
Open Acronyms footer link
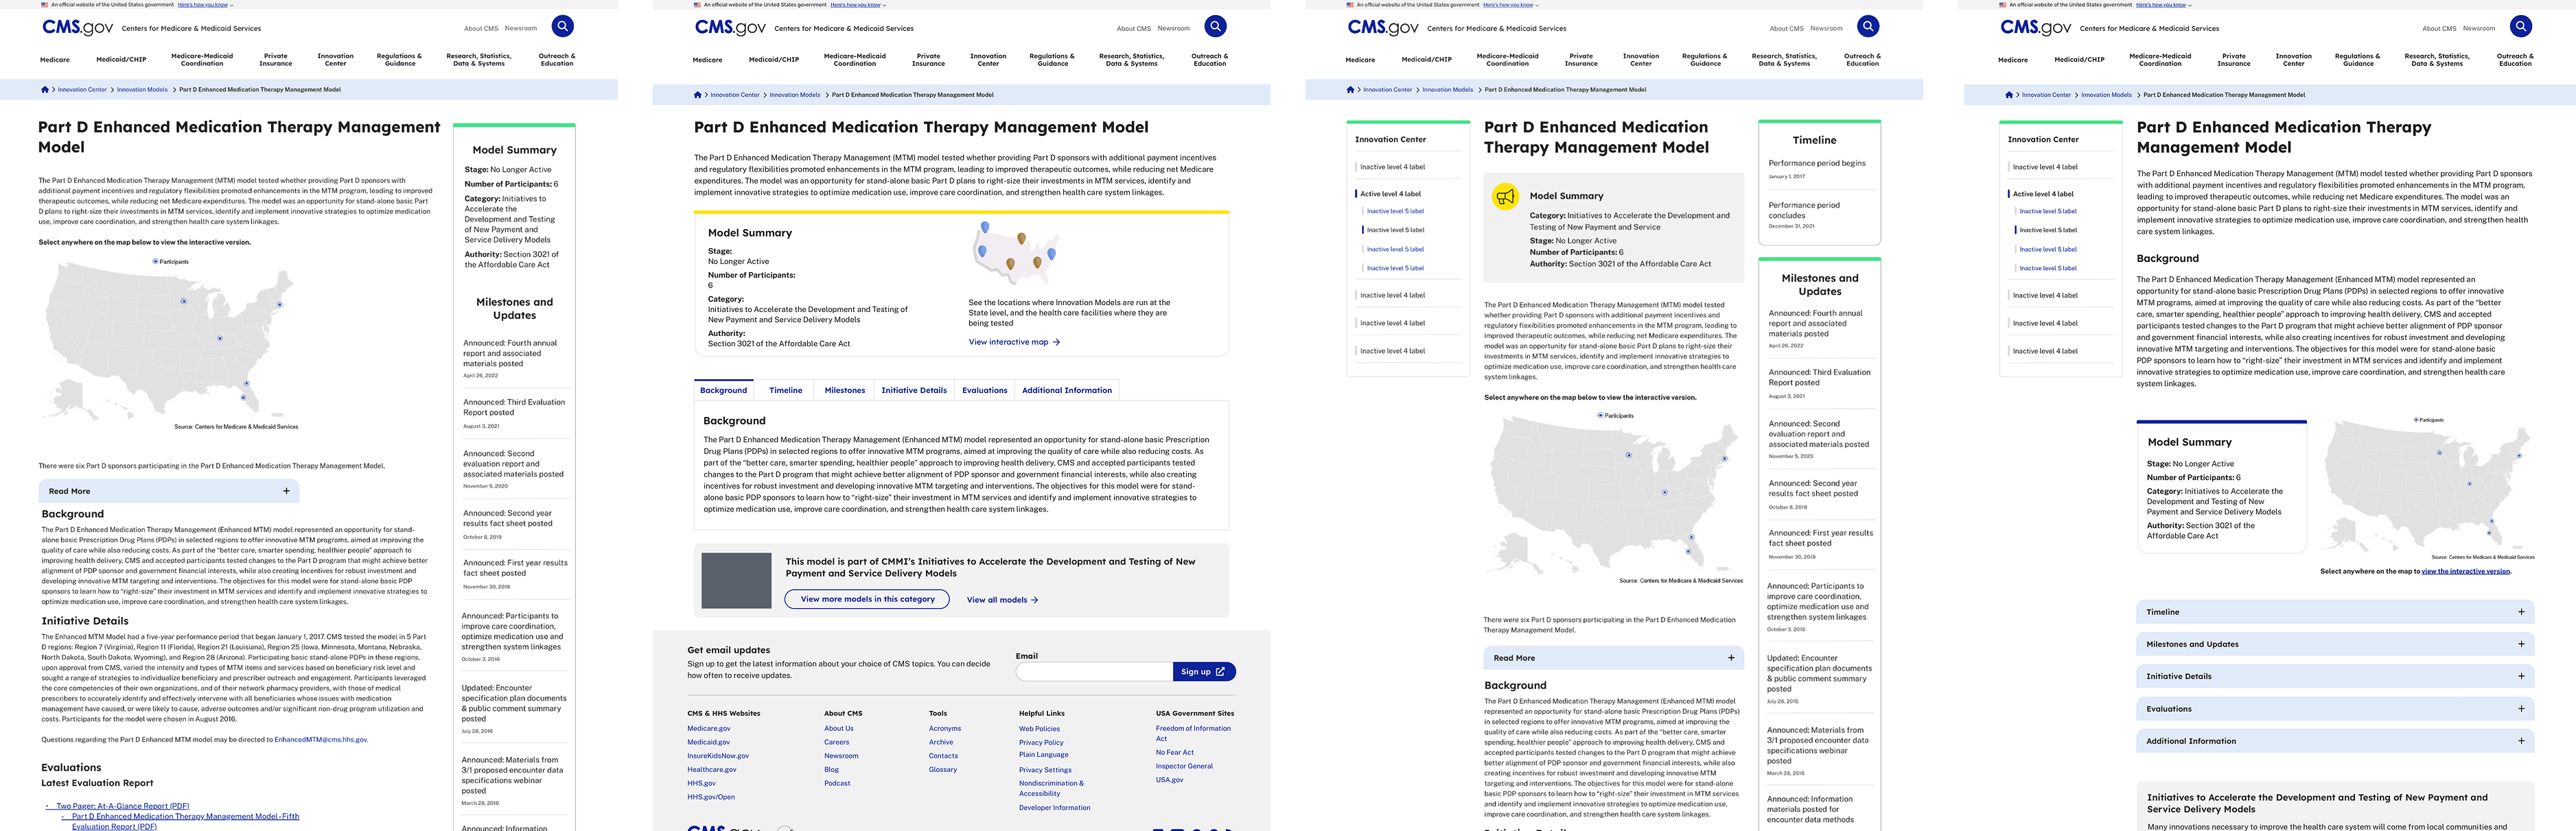pos(945,728)
